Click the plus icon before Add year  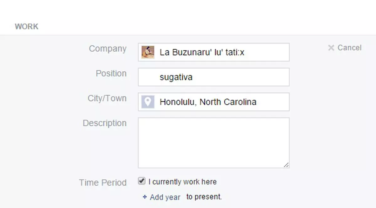point(144,197)
